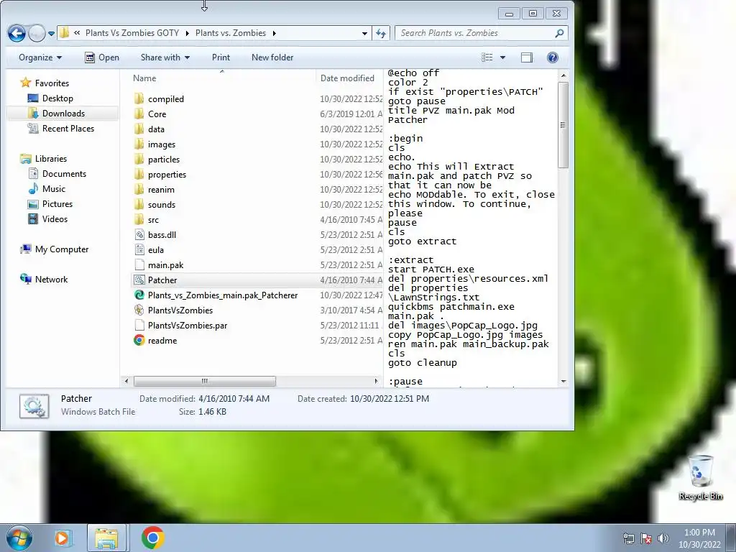Click the preview pane vertical scrollbar thumb
The image size is (736, 552).
pos(563,125)
